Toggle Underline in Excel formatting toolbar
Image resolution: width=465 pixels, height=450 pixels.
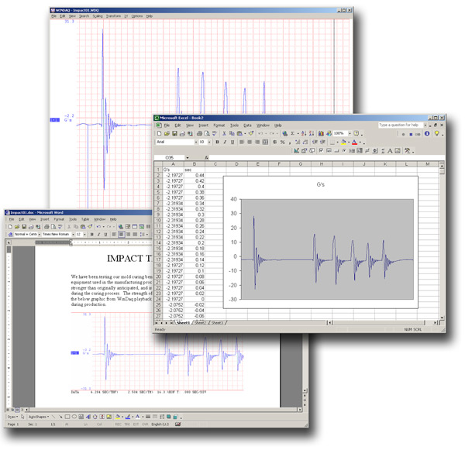(232, 142)
